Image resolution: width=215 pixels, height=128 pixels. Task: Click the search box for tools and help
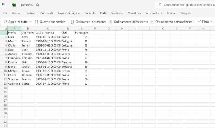click(x=185, y=5)
